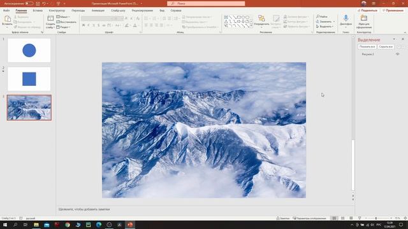Click the undo arrow icon
Screen dimensions: 408x229
[44, 4]
